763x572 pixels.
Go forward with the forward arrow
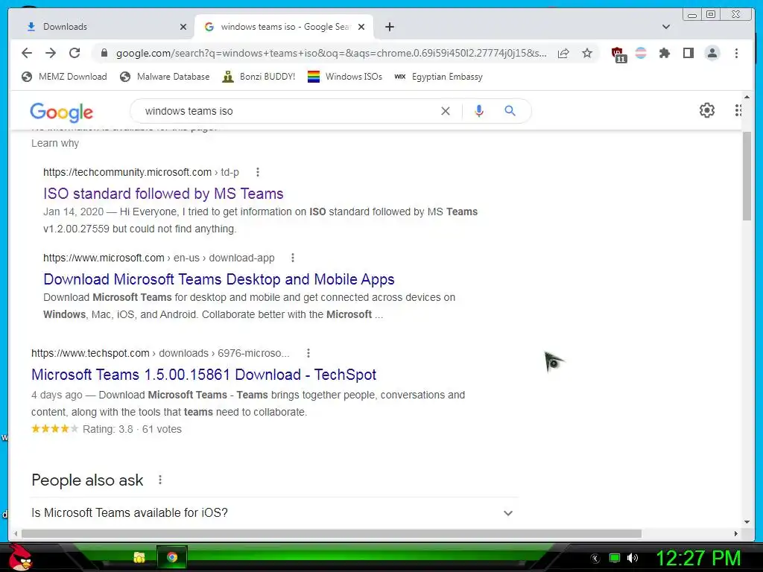(x=51, y=53)
